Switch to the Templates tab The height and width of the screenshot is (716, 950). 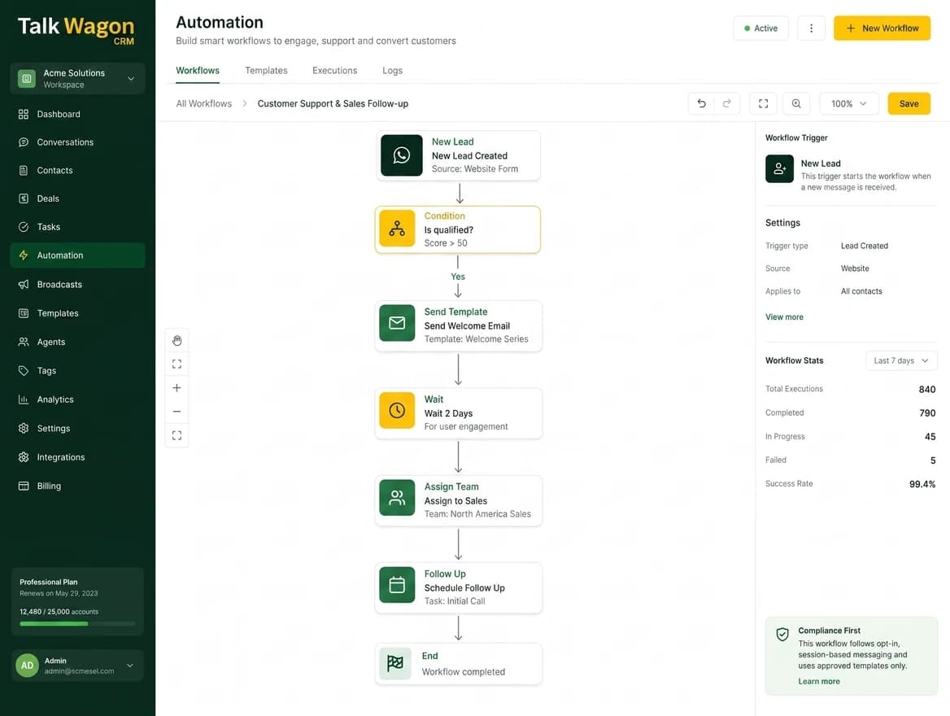point(266,71)
